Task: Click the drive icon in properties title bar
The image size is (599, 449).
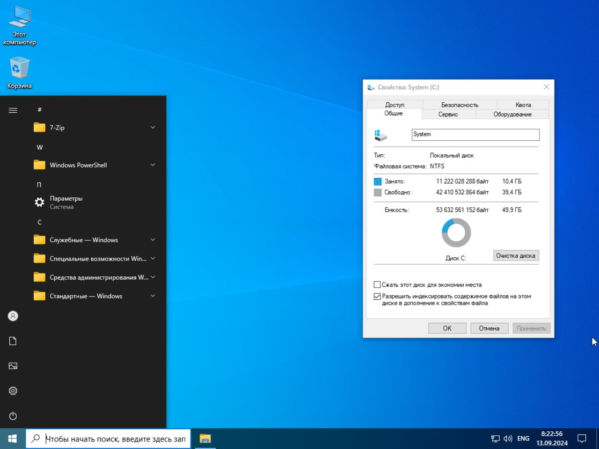Action: (x=371, y=87)
